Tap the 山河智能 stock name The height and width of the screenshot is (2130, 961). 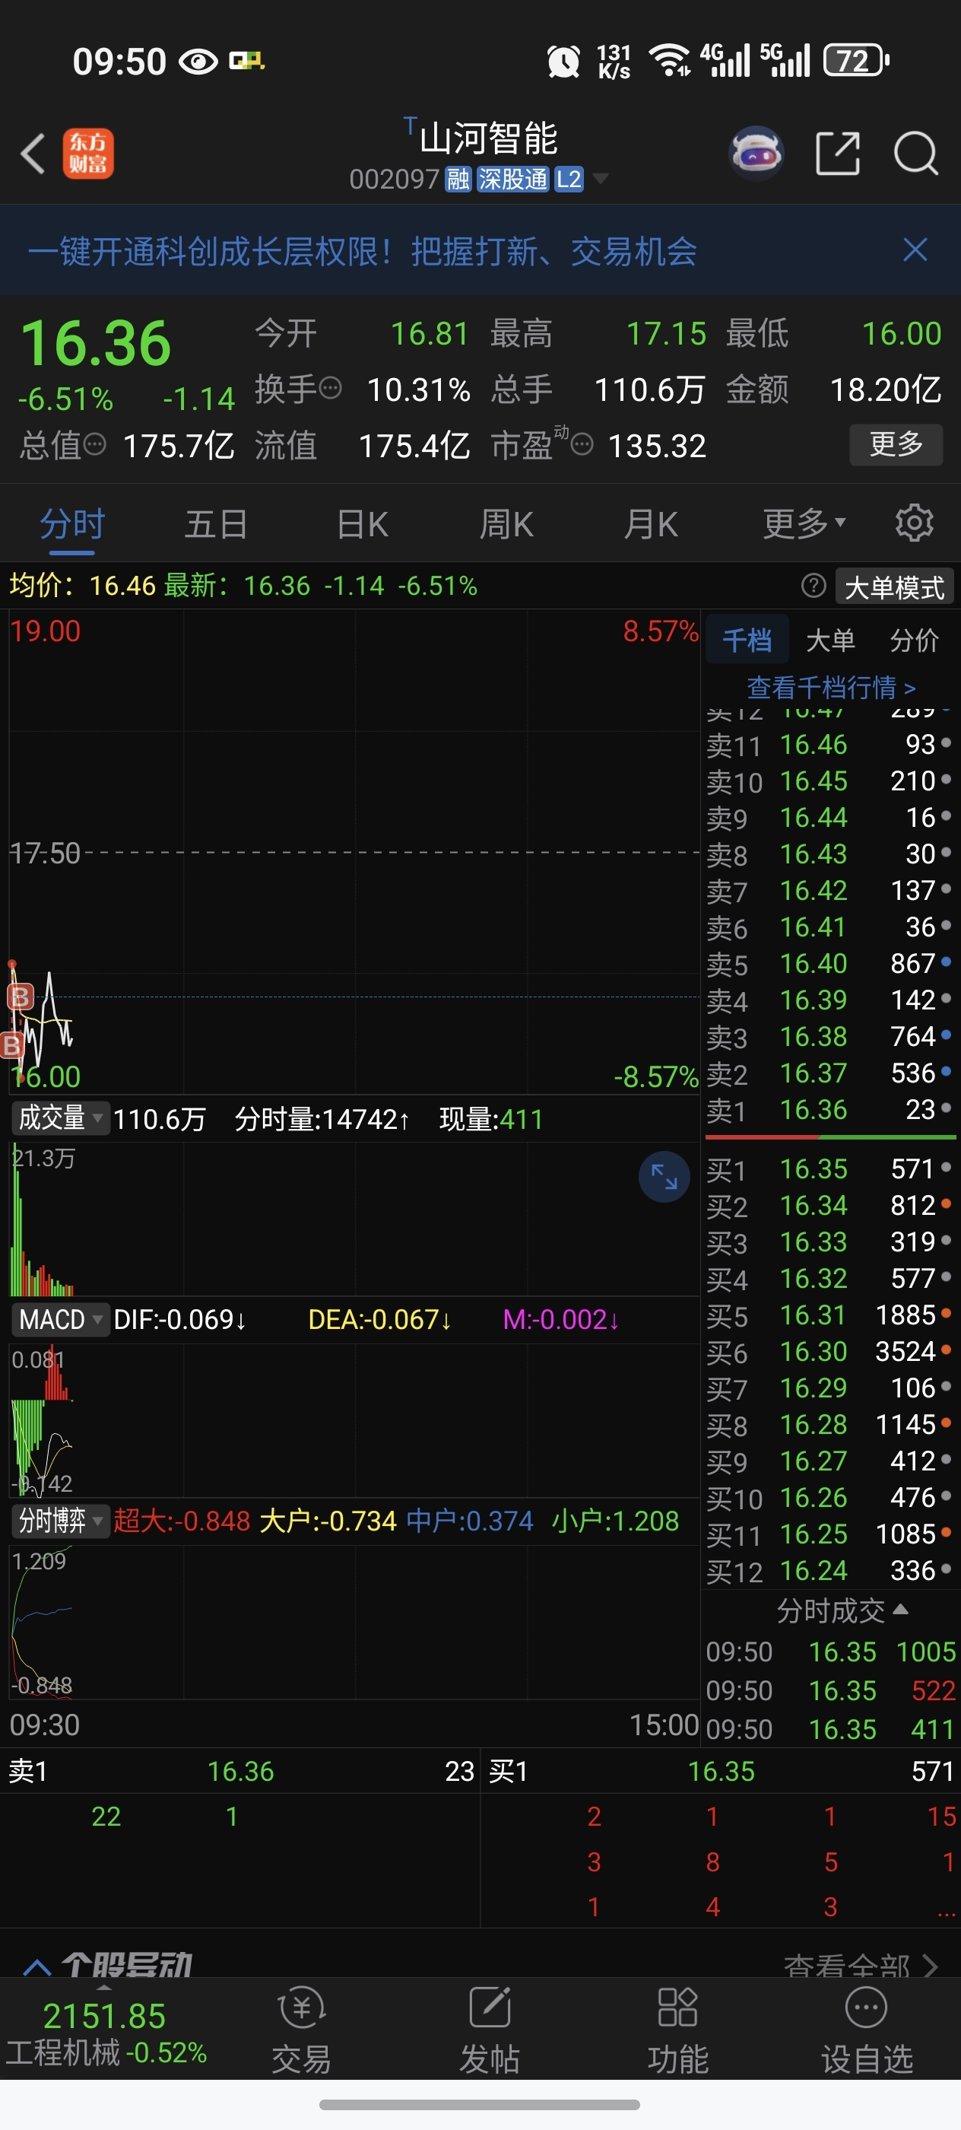click(488, 138)
